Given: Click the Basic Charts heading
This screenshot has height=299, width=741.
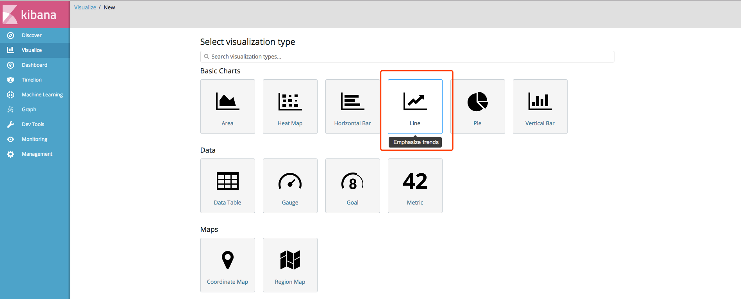Looking at the screenshot, I should tap(220, 71).
